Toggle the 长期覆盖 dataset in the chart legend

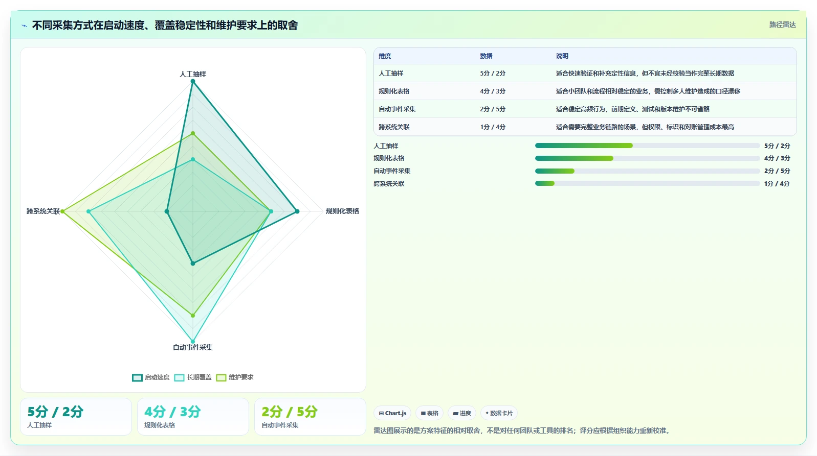point(193,377)
